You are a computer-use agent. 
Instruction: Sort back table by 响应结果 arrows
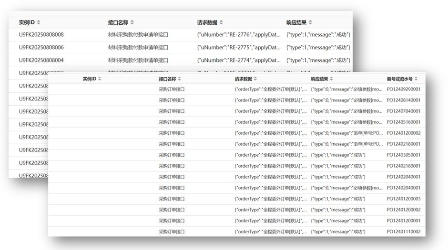(310, 22)
